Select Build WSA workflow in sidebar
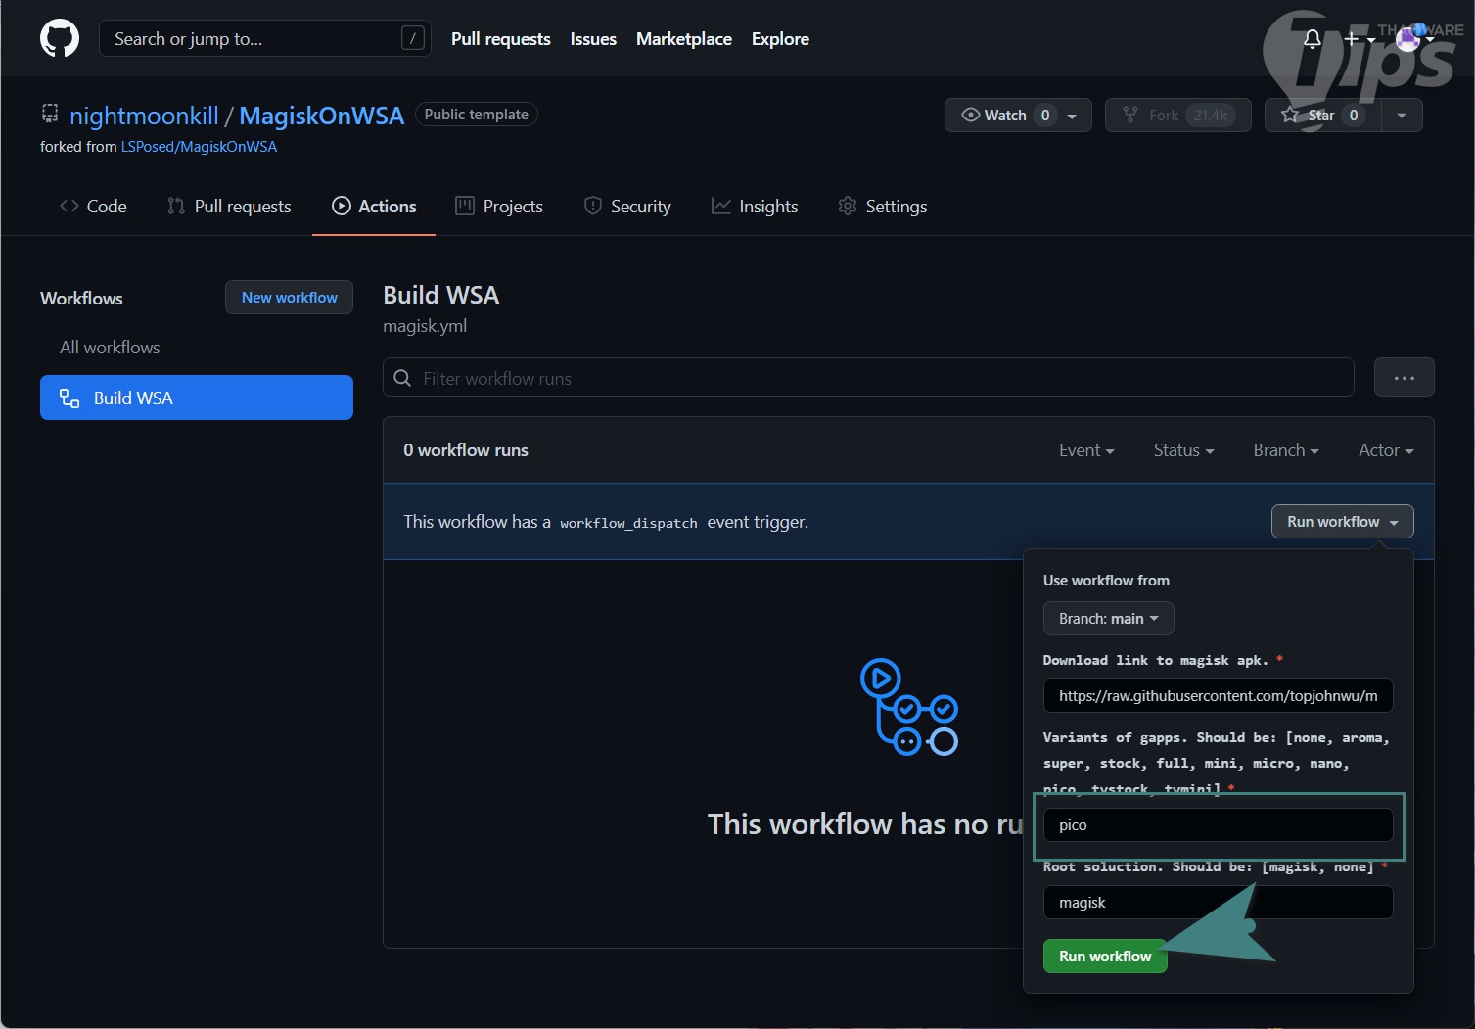This screenshot has height=1029, width=1475. 197,398
